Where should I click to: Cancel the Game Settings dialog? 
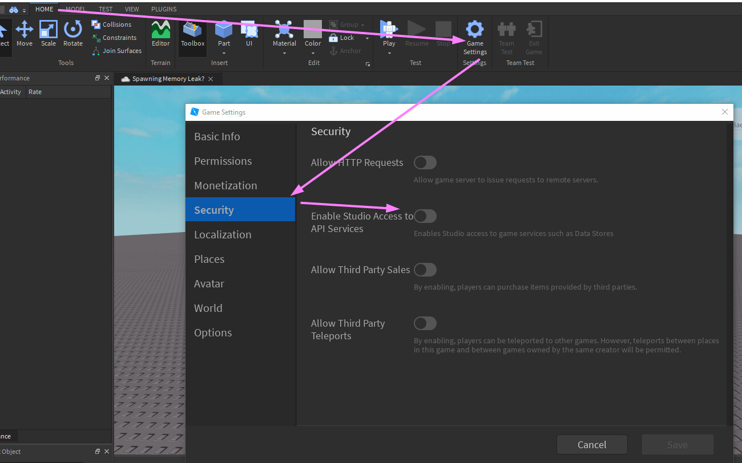click(x=592, y=444)
